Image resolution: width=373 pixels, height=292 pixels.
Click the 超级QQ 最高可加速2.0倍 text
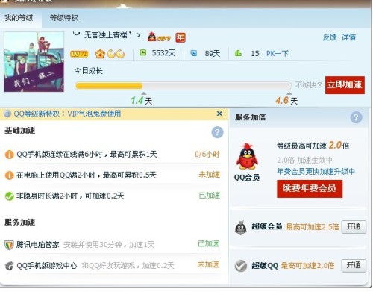[307, 266]
